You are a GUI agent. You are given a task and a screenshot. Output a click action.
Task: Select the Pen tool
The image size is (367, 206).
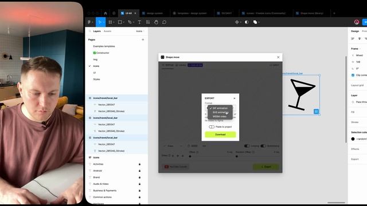[130, 22]
